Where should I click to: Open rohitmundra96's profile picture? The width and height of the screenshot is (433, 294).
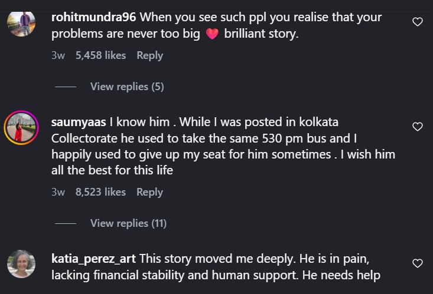(21, 23)
